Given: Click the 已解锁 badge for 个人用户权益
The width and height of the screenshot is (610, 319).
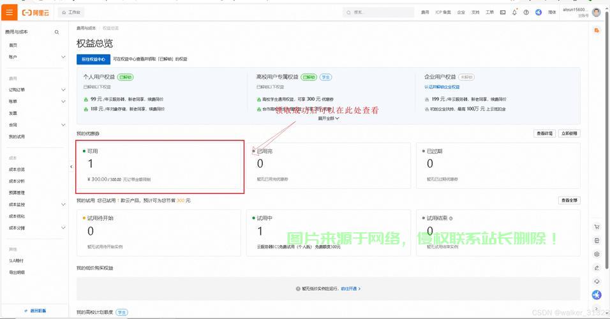Looking at the screenshot, I should tap(125, 77).
